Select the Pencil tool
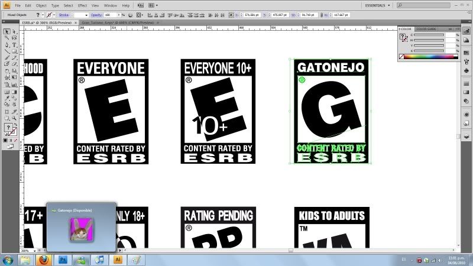Screen dimensions: 473x266 coord(14,57)
